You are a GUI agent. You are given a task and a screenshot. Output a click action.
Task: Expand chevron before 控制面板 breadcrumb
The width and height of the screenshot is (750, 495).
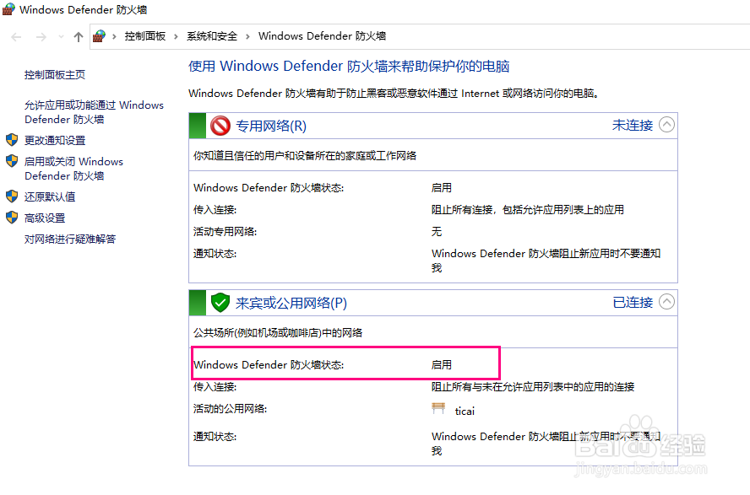(114, 37)
